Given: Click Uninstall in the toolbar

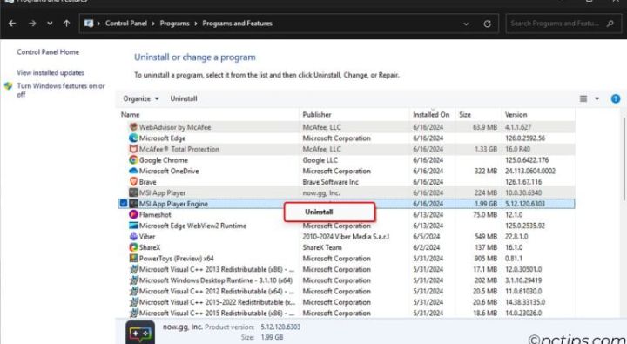Looking at the screenshot, I should [184, 98].
